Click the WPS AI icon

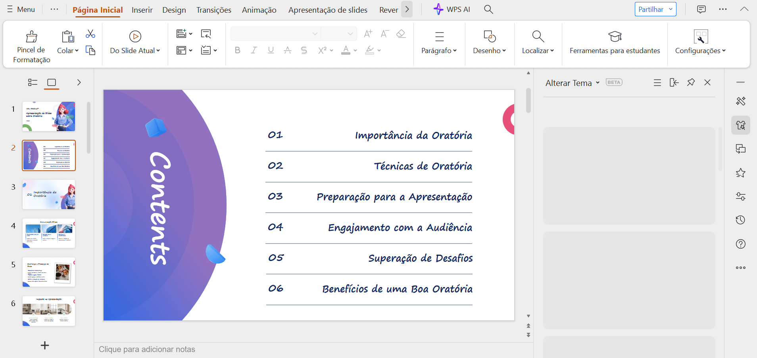tap(439, 9)
